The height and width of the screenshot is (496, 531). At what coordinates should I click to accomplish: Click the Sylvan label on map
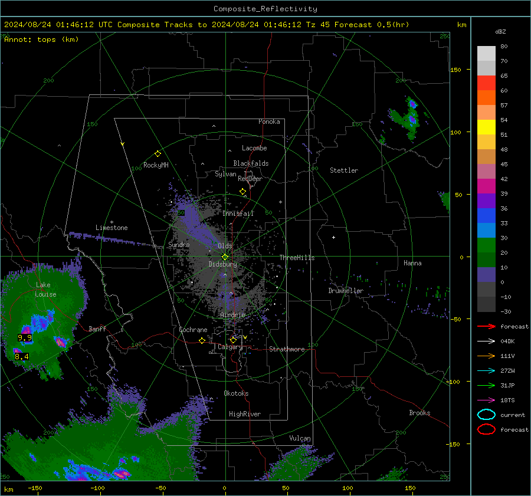(x=225, y=174)
